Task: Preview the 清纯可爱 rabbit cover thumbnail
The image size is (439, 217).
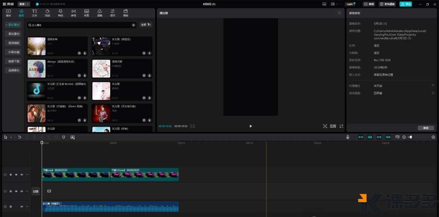Action: pos(101,69)
